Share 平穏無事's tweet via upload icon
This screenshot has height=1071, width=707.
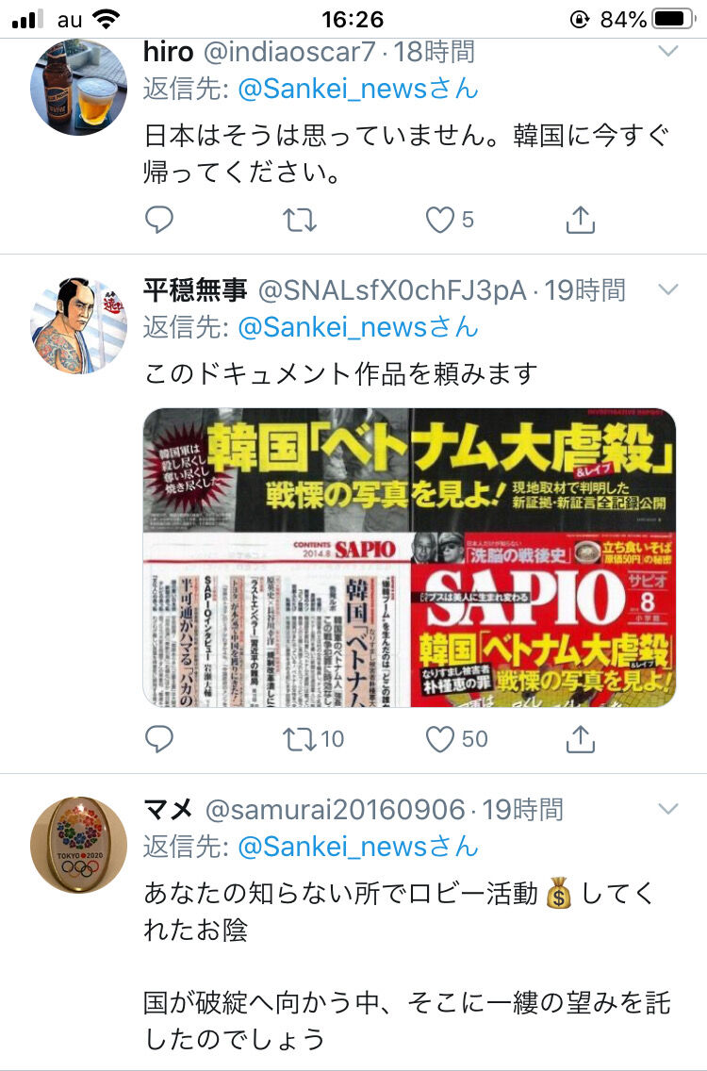[x=580, y=738]
